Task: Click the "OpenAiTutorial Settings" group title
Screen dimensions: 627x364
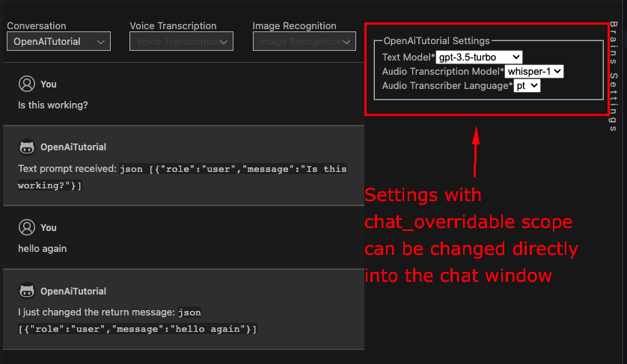Action: point(436,41)
